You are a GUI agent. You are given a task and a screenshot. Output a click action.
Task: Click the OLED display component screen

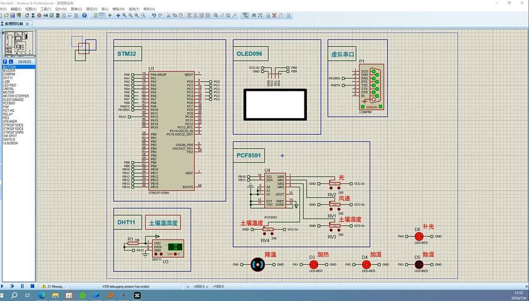point(275,105)
